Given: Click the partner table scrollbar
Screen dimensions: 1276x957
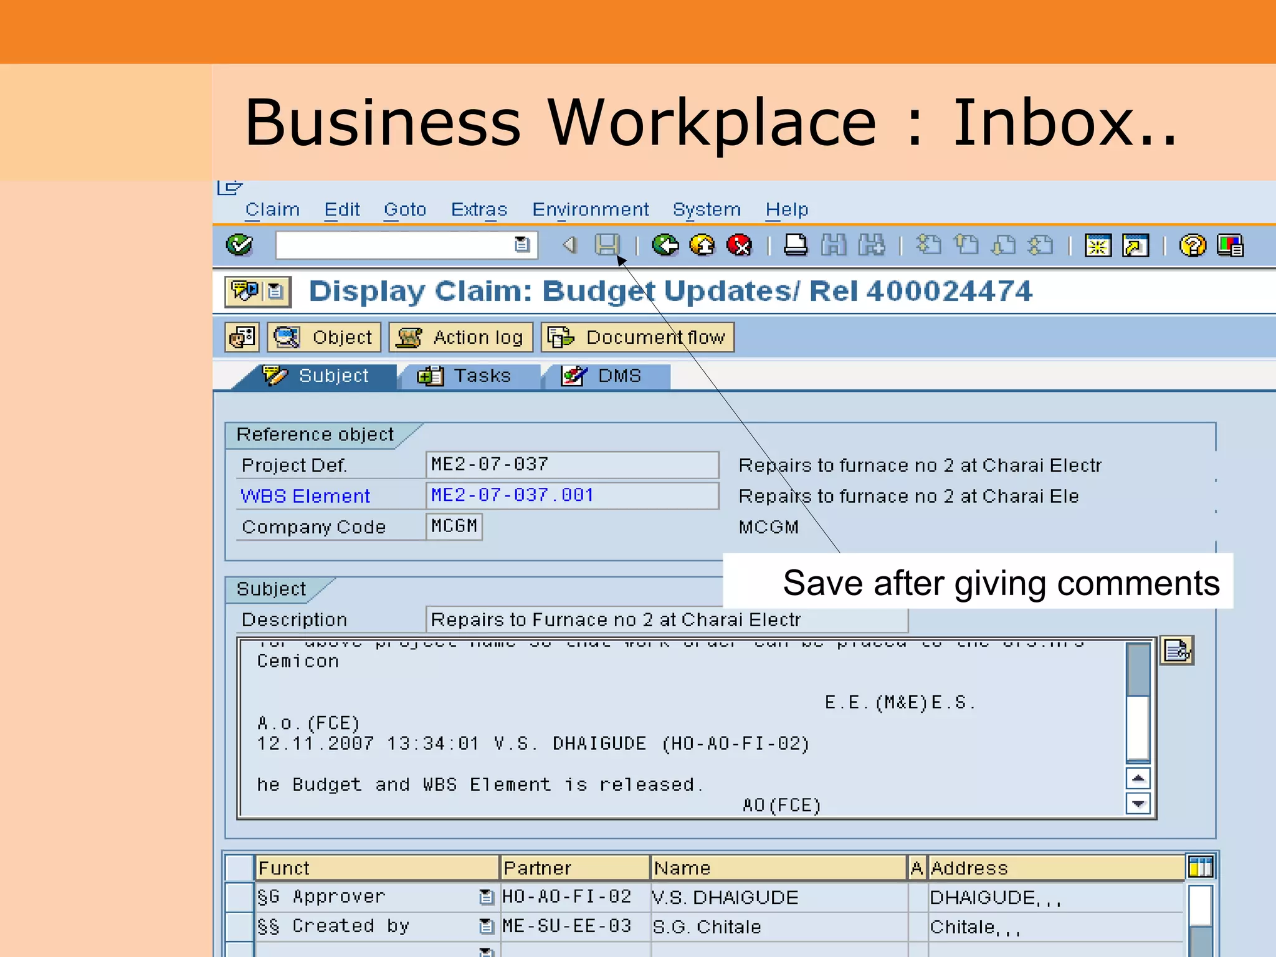Looking at the screenshot, I should coord(1200,920).
